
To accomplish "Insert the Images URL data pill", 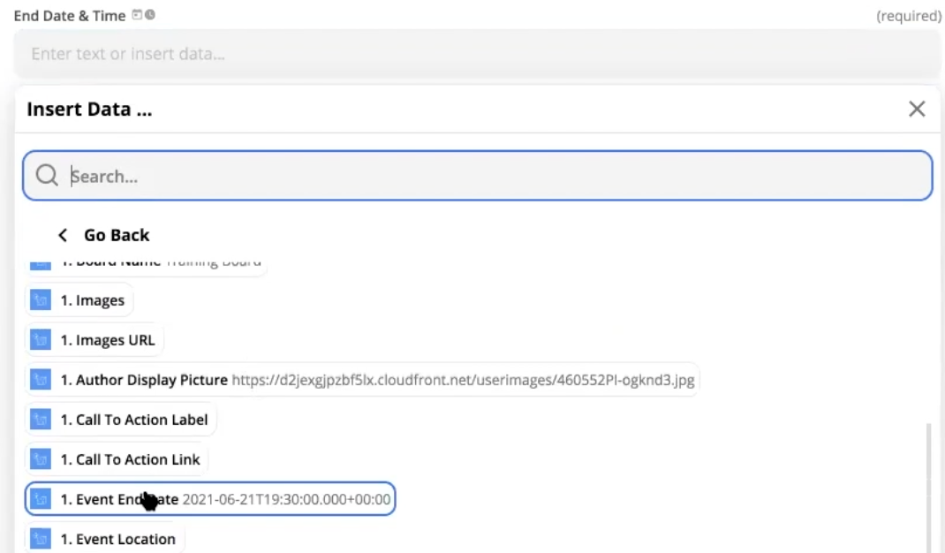I will (x=107, y=340).
